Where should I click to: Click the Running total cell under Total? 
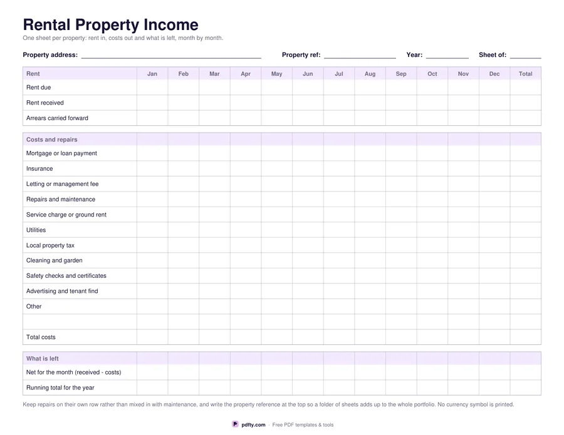(526, 388)
